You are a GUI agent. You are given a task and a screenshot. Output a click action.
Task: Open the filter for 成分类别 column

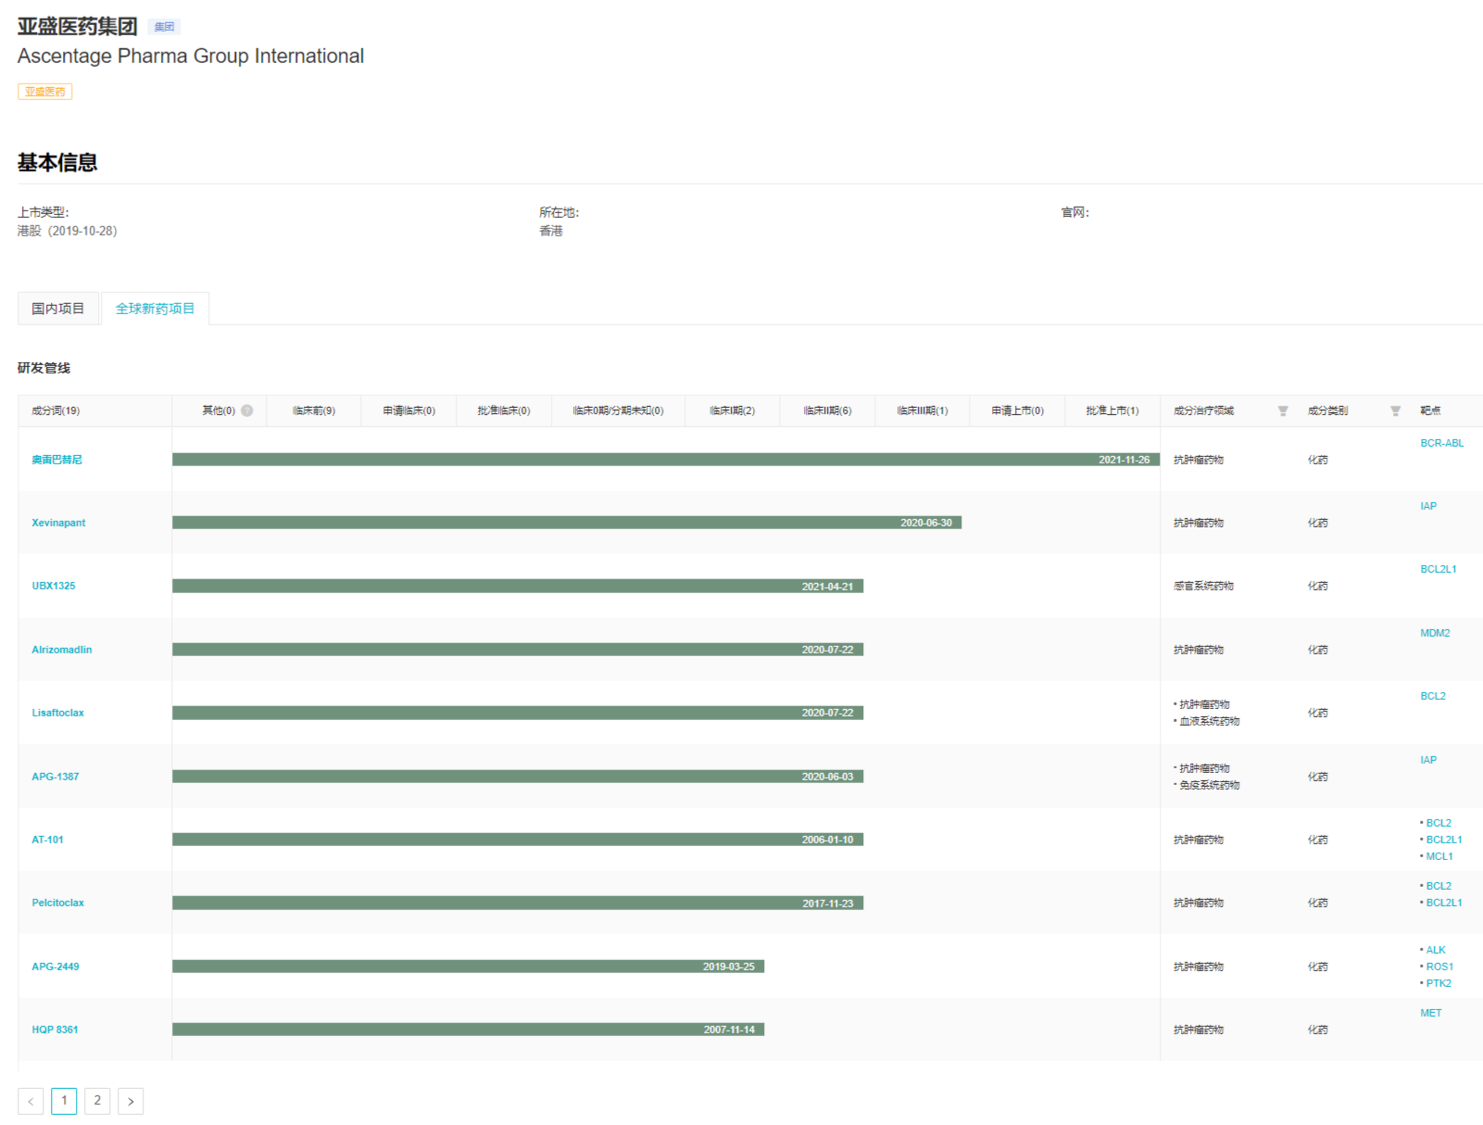(x=1395, y=411)
